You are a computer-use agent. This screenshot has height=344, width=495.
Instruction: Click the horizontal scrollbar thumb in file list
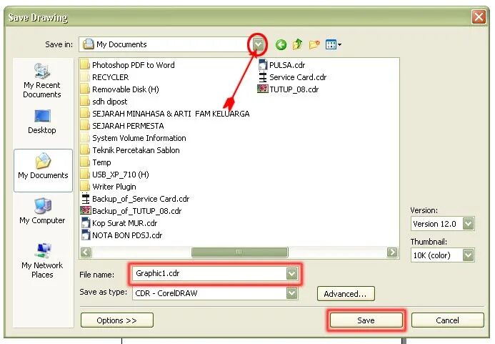pyautogui.click(x=239, y=252)
